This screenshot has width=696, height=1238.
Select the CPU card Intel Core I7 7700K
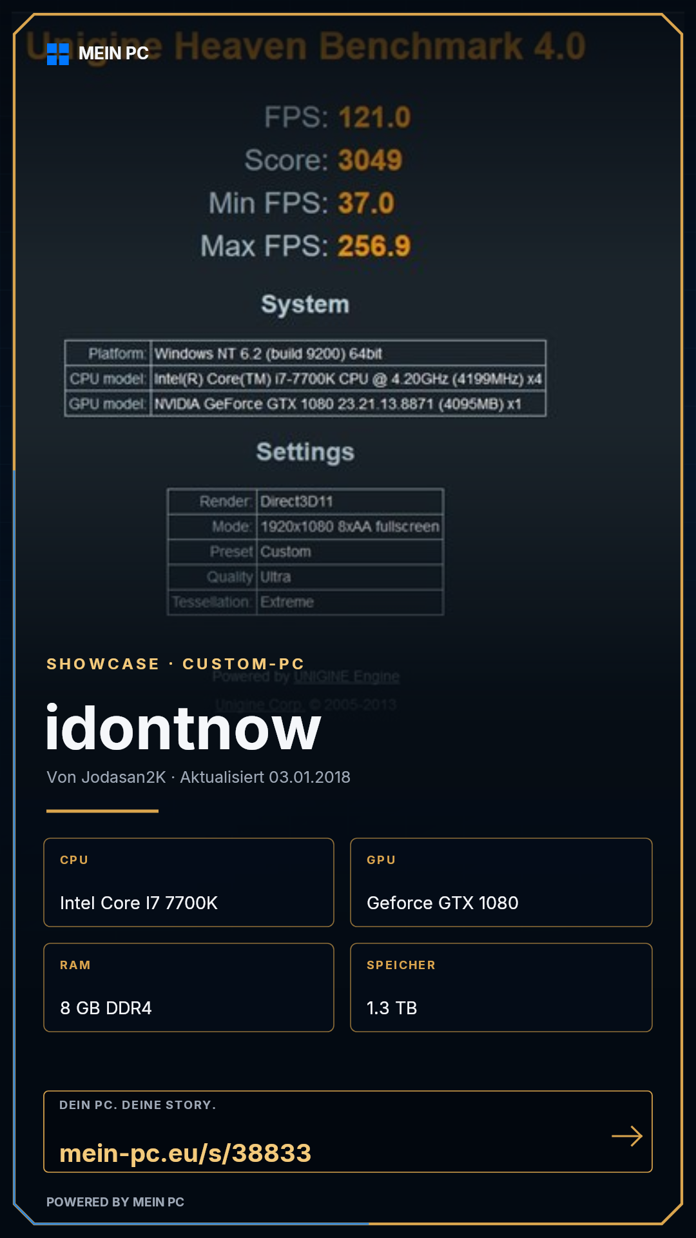point(189,882)
